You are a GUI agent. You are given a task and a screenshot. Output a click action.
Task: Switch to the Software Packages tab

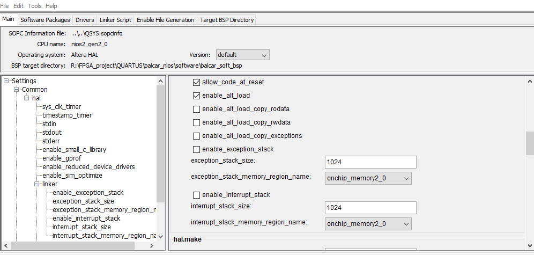point(45,20)
